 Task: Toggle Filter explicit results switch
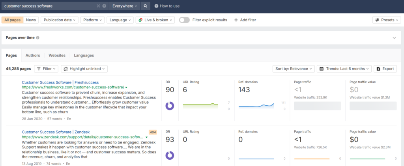184,20
